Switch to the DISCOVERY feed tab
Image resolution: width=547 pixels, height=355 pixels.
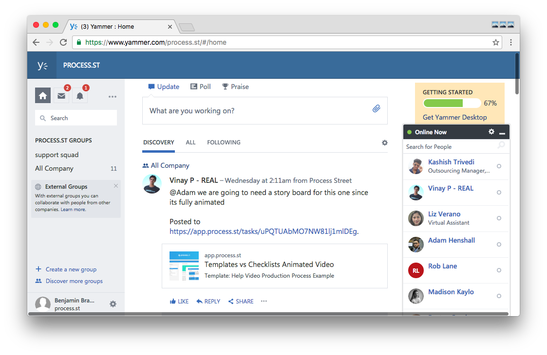tap(158, 142)
